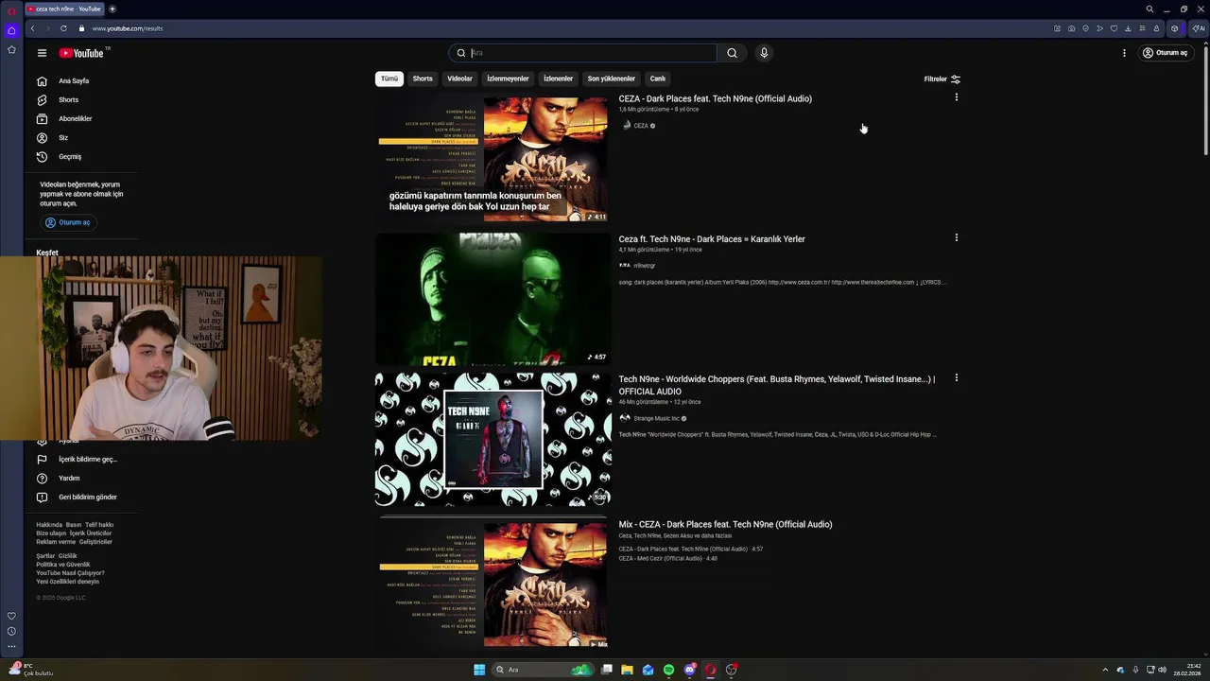Image resolution: width=1210 pixels, height=681 pixels.
Task: Select the Son yüklenenler filter chip
Action: pos(611,79)
